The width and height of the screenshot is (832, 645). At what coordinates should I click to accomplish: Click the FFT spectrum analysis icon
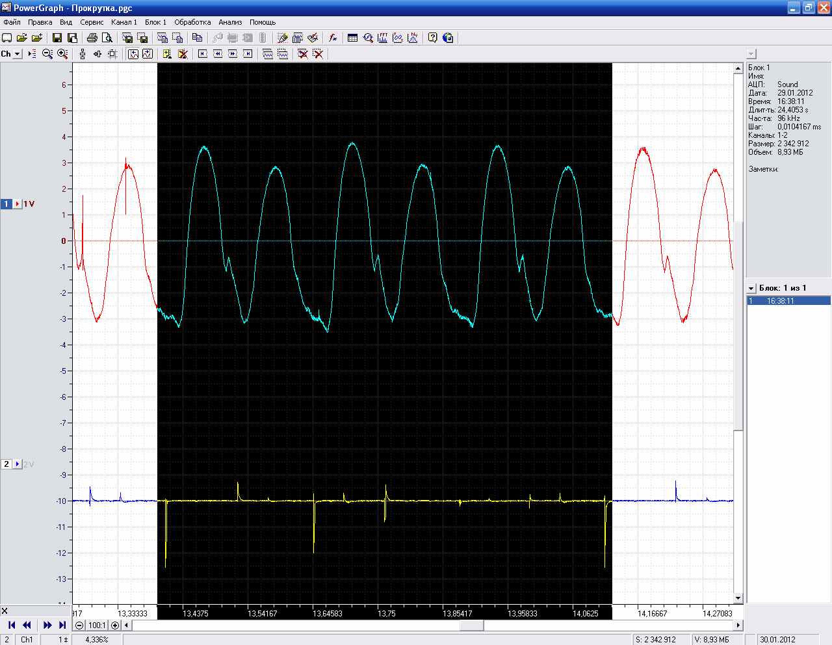pos(383,38)
